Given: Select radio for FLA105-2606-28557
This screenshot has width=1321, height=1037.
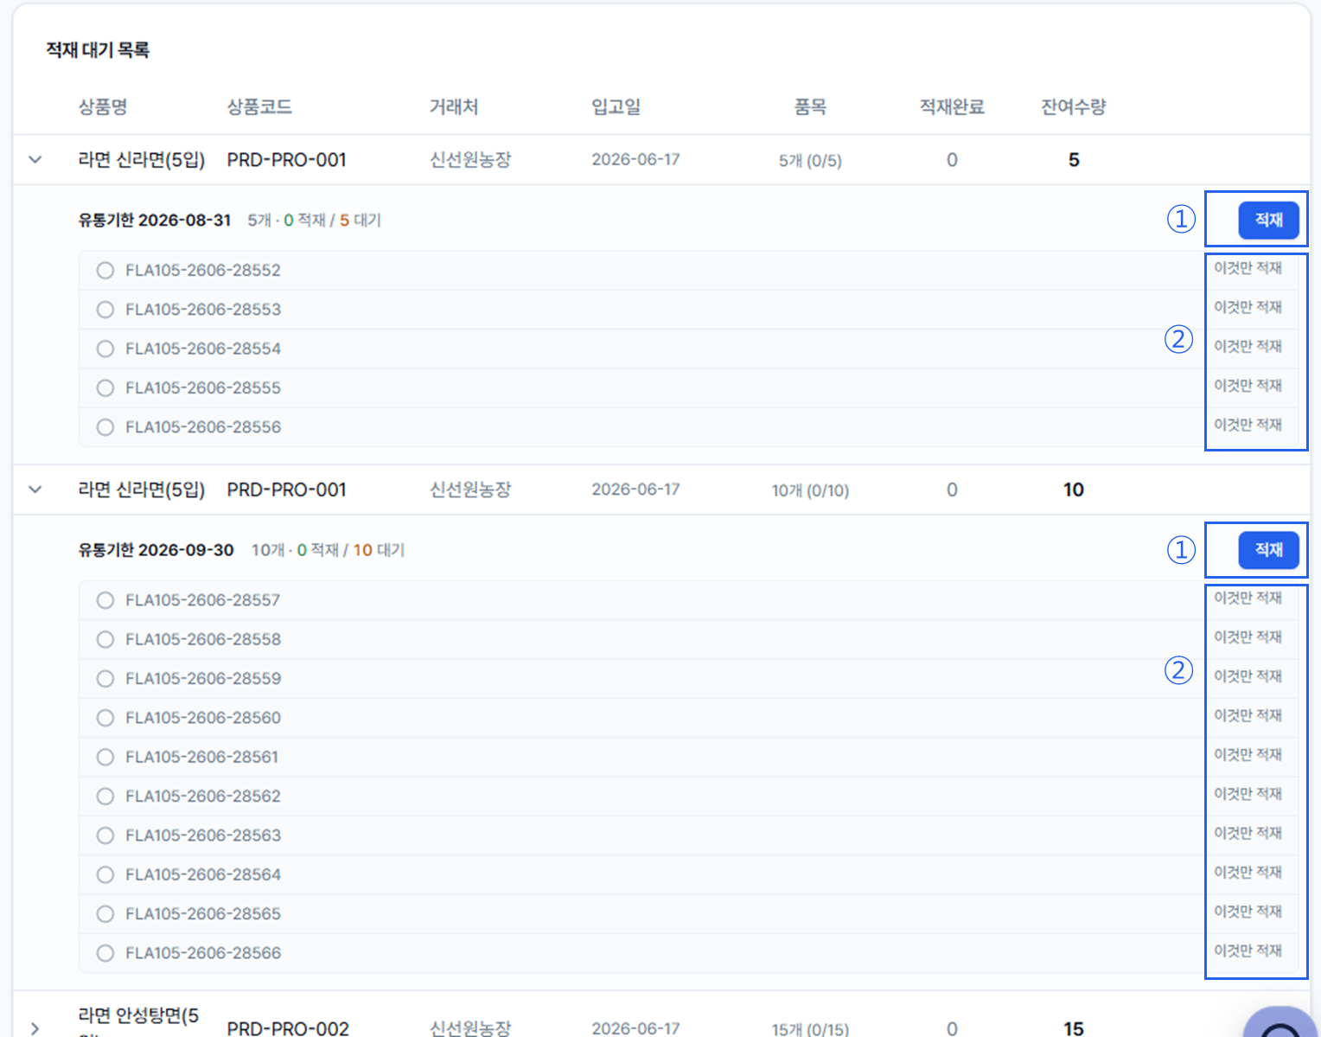Looking at the screenshot, I should coord(105,600).
